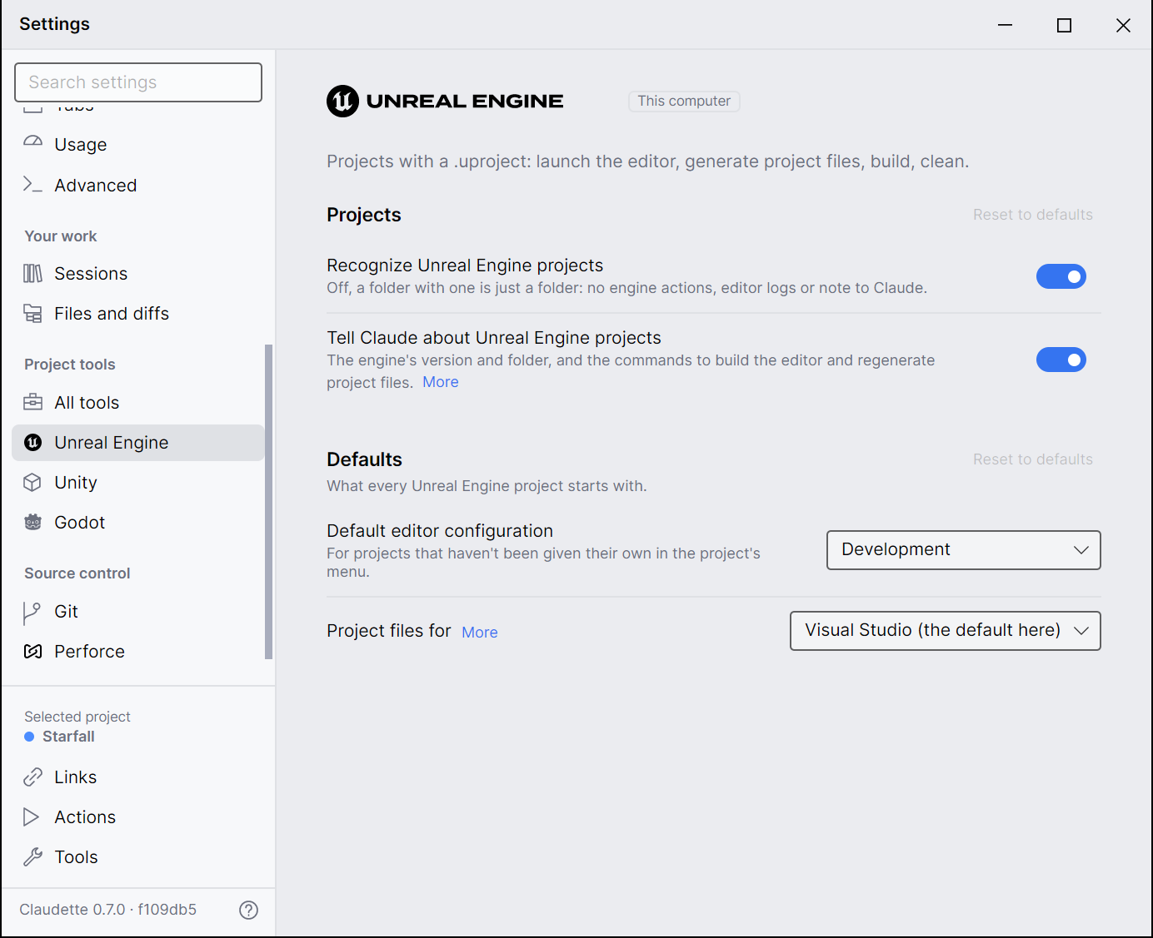Viewport: 1153px width, 938px height.
Task: Select Sessions in the sidebar
Action: [138, 273]
